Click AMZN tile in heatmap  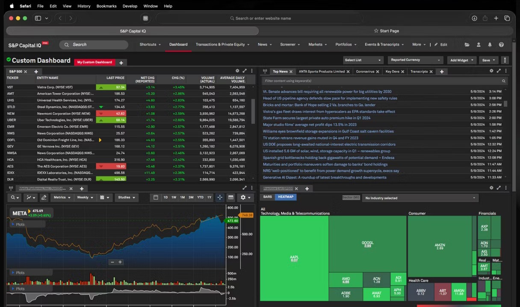440,246
